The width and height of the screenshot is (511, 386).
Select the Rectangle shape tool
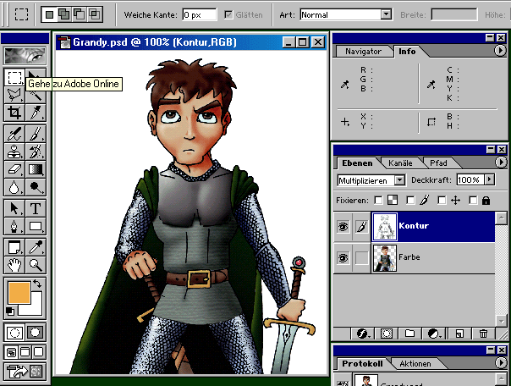coord(36,226)
